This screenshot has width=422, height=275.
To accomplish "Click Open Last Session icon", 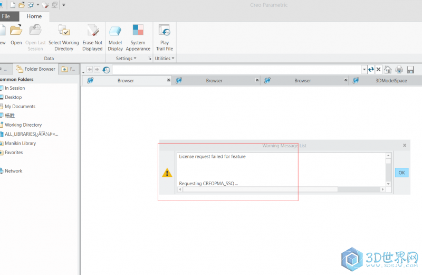I will pyautogui.click(x=35, y=30).
